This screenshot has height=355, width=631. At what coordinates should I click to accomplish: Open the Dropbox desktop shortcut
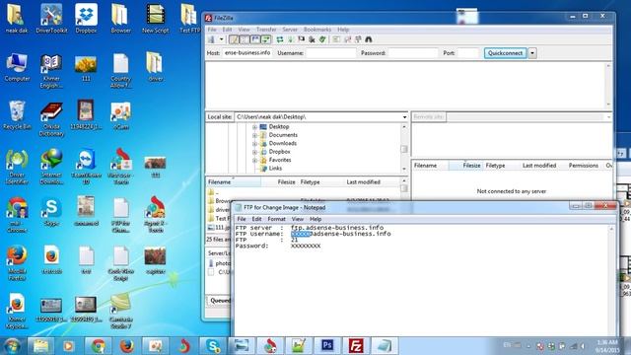86,18
